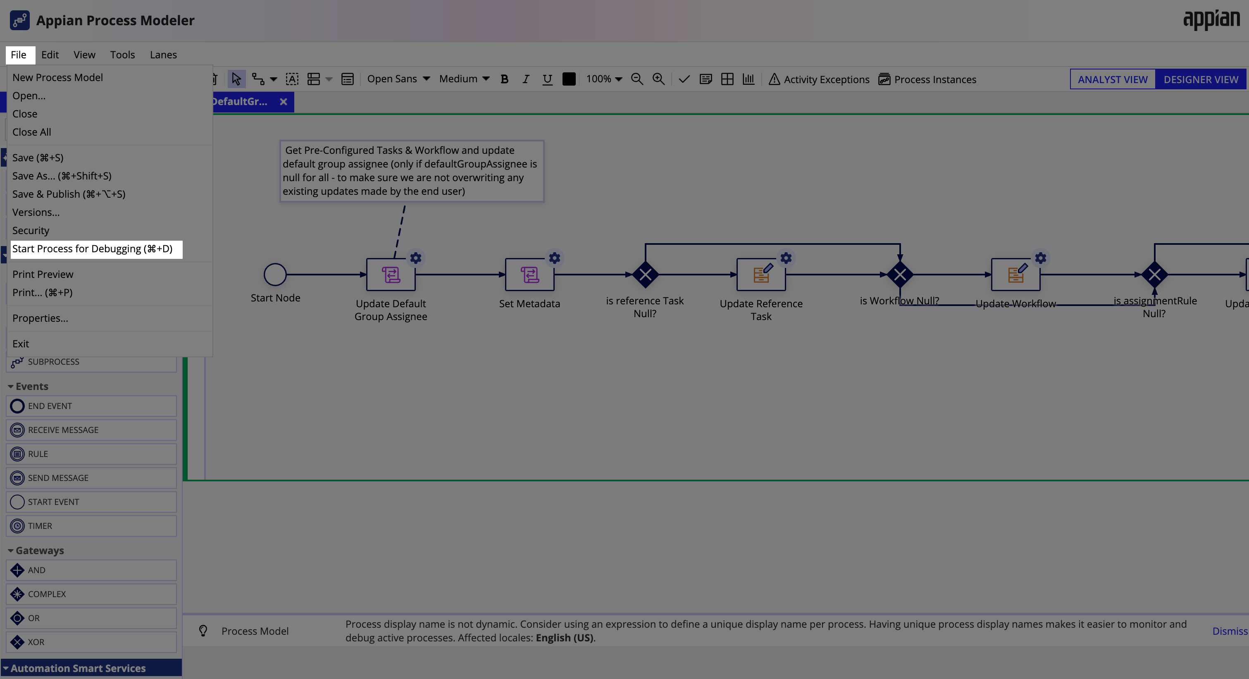Open the 100% zoom level dropdown

pos(604,79)
